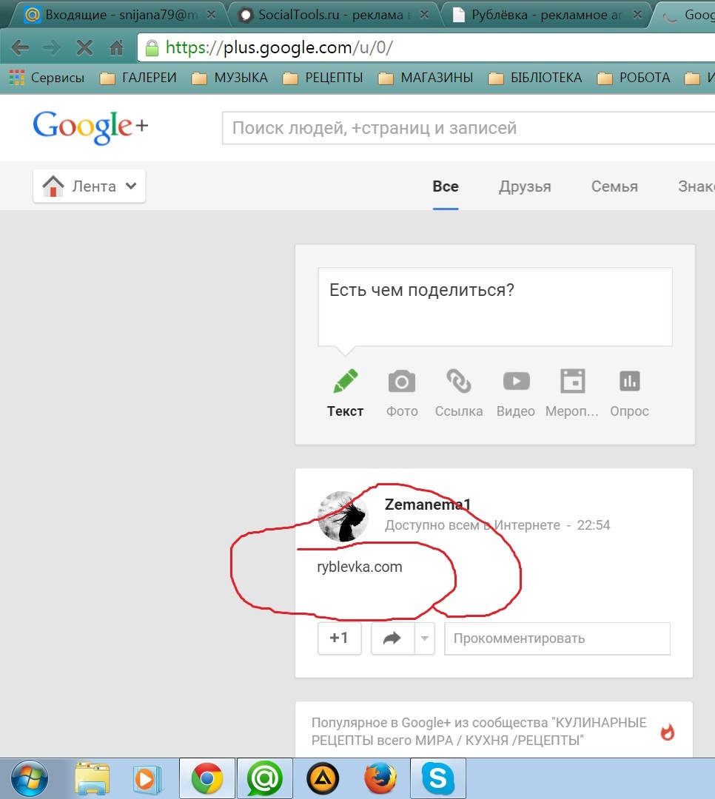Switch to Chrome in the taskbar

click(207, 778)
